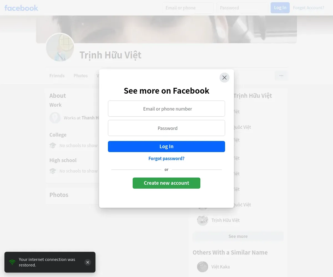Open the Forgot password? link
This screenshot has width=333, height=277.
167,158
